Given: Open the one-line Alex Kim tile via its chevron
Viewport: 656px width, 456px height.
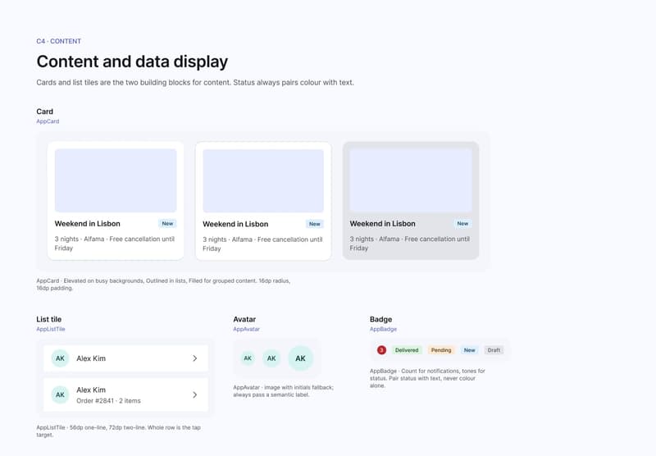Looking at the screenshot, I should coord(195,358).
